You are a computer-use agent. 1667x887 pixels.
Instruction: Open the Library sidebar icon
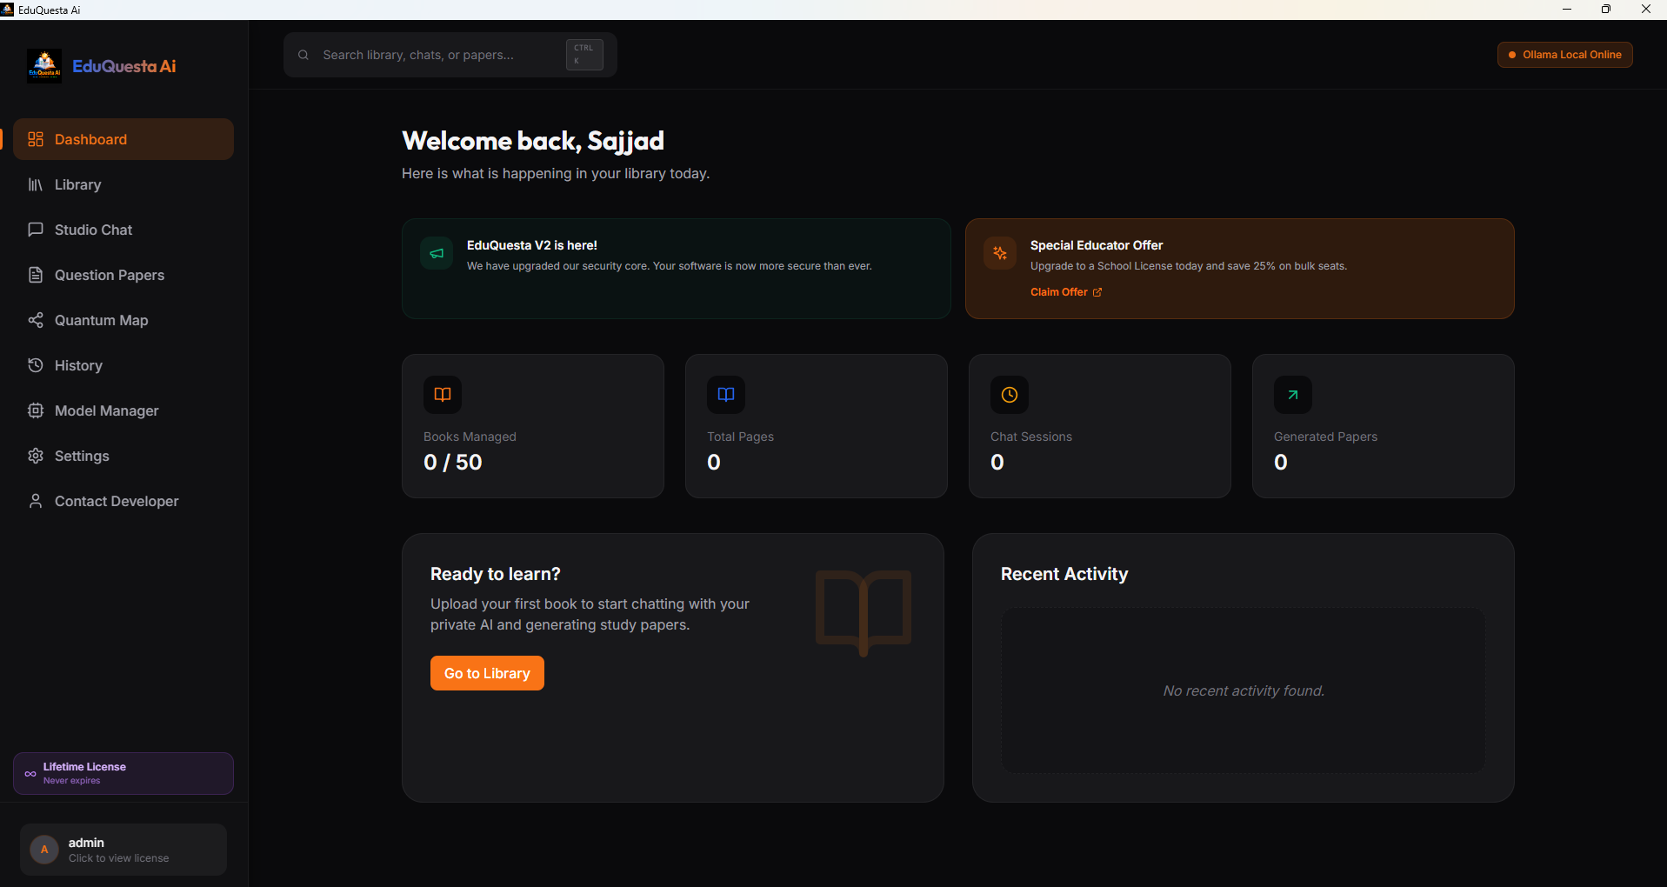[35, 184]
